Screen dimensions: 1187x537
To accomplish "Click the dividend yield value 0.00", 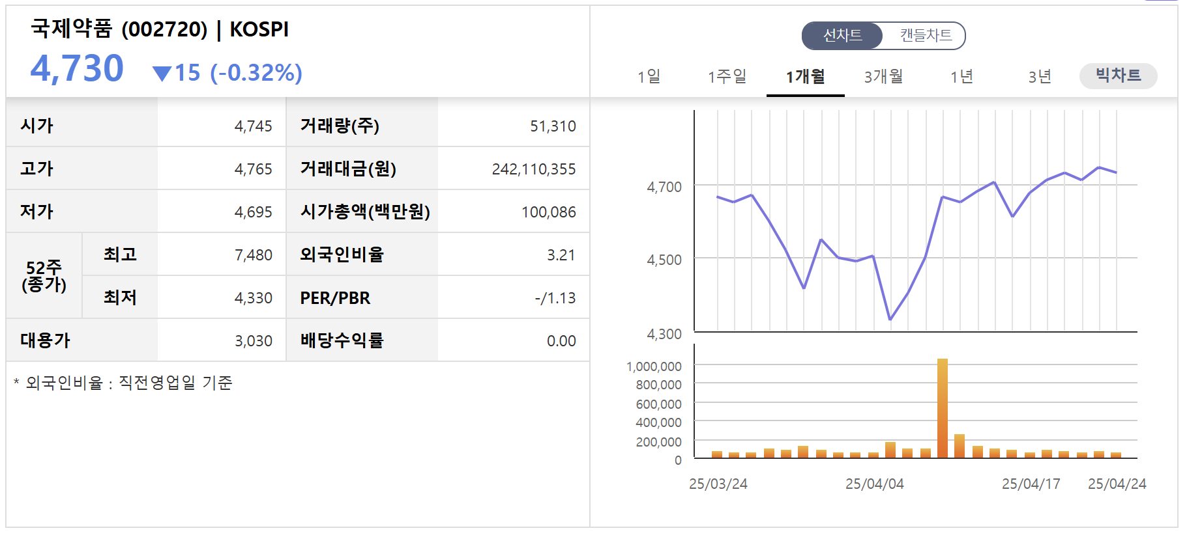I will coord(561,341).
